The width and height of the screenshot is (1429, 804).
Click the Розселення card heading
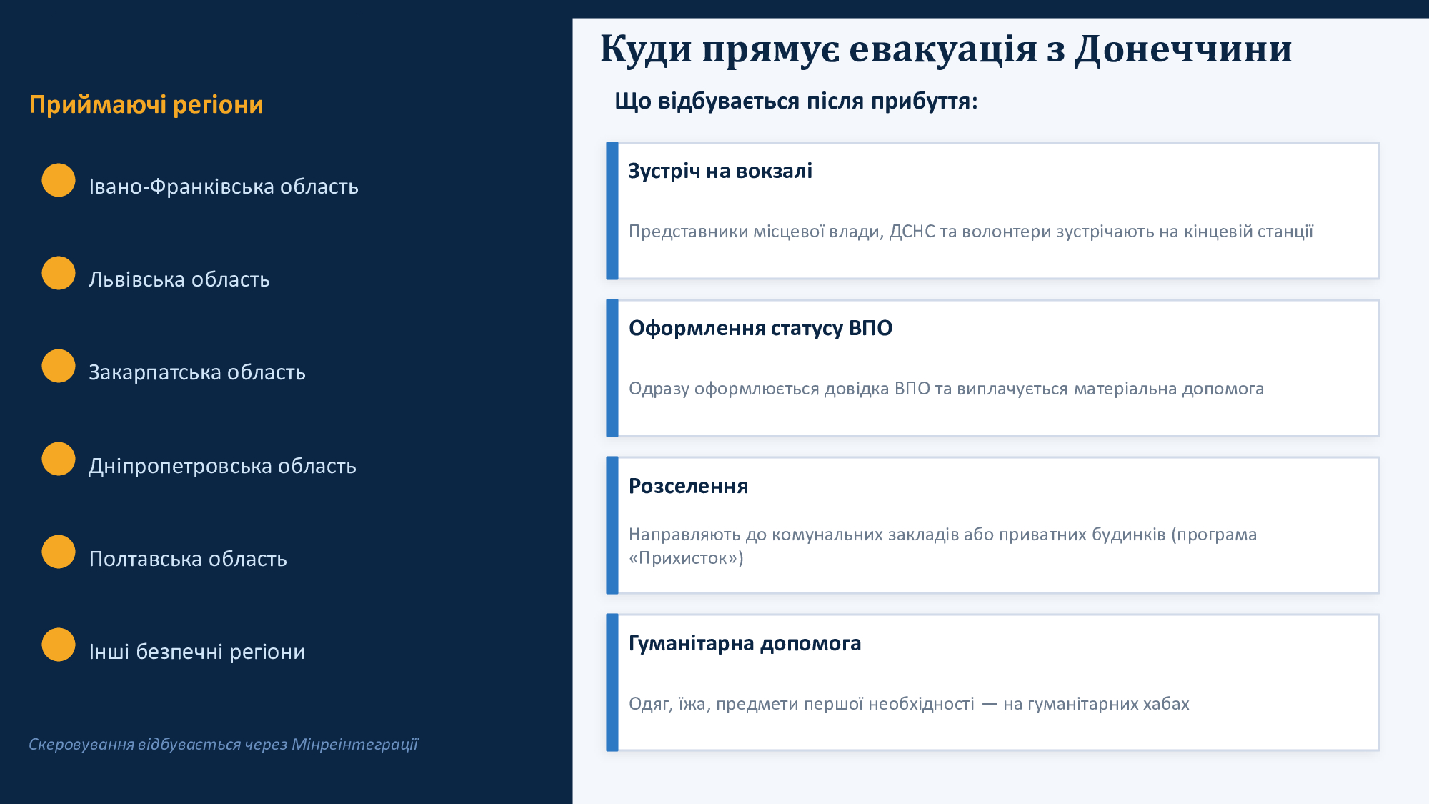point(688,486)
